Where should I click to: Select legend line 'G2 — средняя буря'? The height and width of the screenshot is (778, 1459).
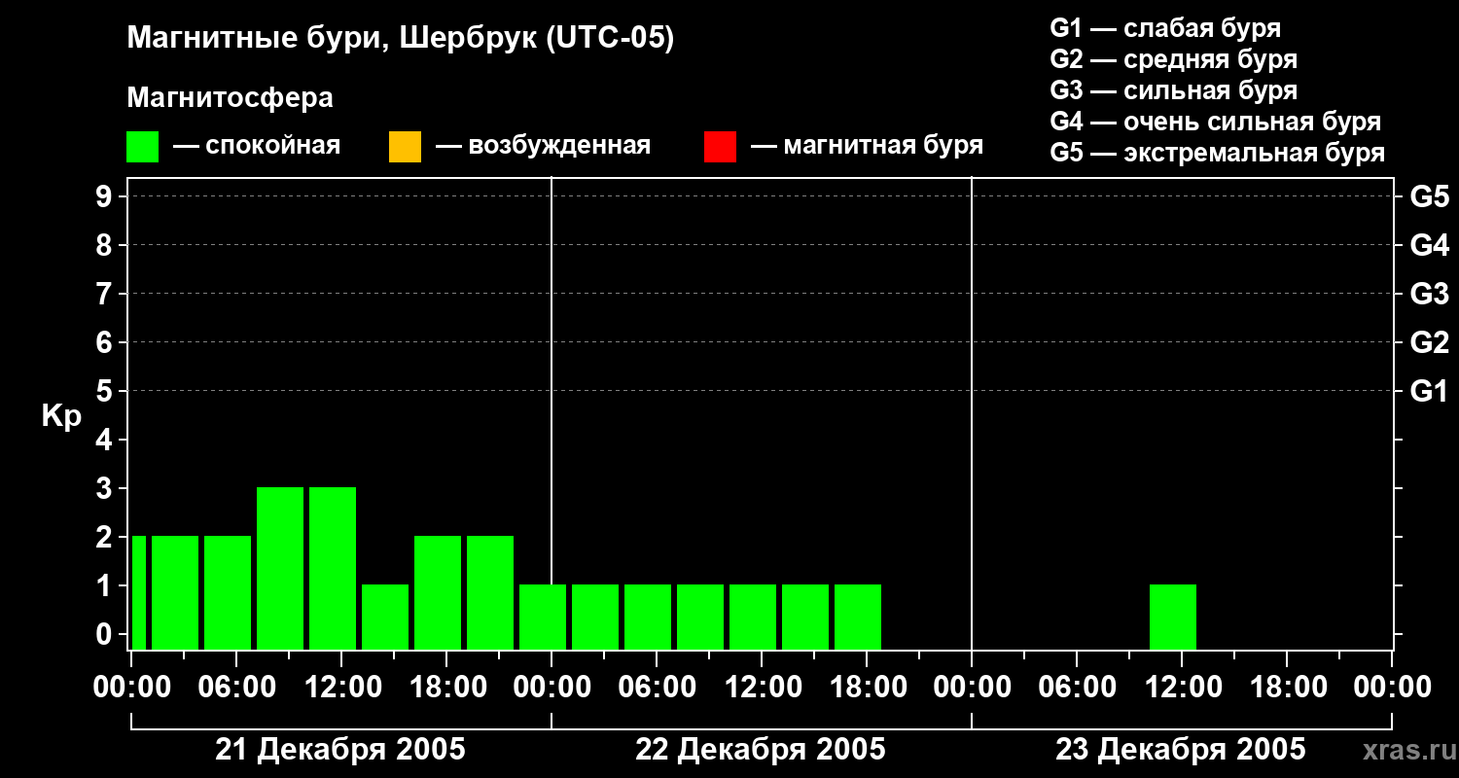click(1174, 59)
